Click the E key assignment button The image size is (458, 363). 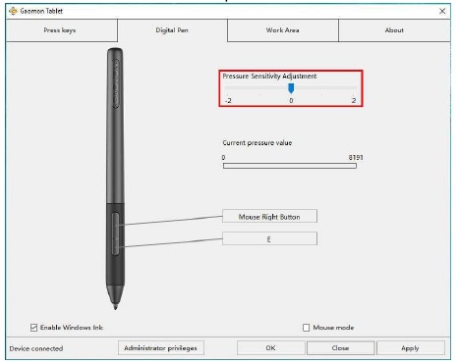[269, 238]
